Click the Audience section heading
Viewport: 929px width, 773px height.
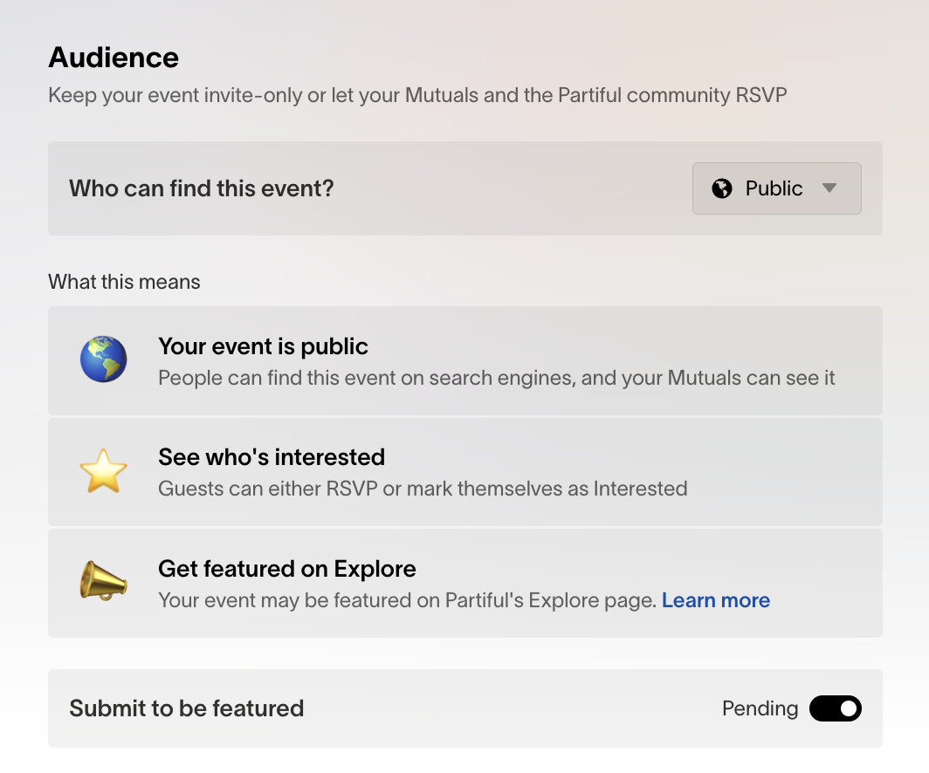click(x=114, y=58)
